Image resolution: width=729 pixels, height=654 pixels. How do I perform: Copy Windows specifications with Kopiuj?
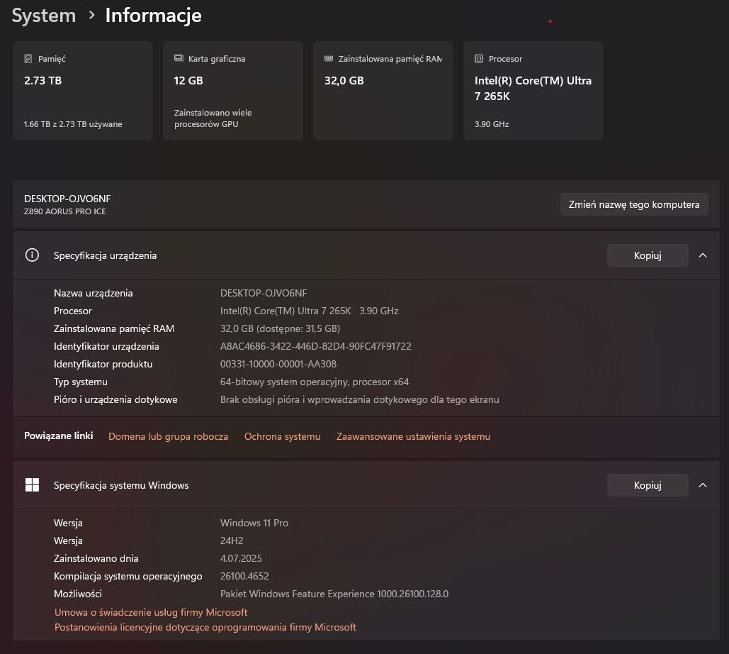(x=648, y=485)
